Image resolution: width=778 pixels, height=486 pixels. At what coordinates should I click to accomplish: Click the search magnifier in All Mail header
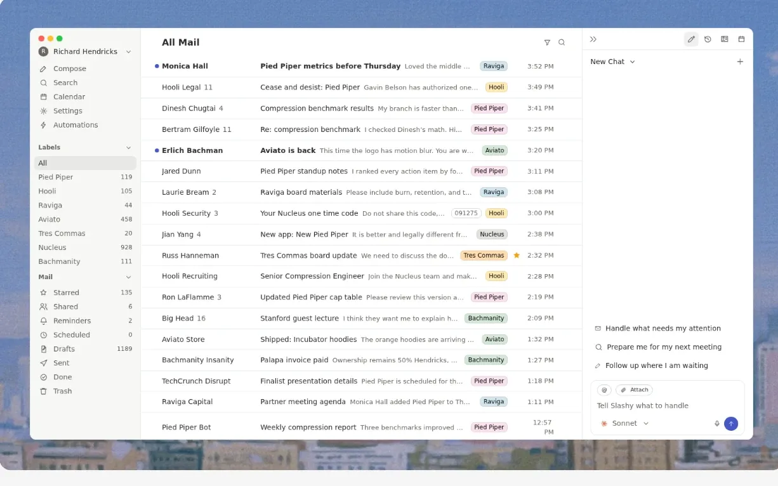[x=562, y=43]
